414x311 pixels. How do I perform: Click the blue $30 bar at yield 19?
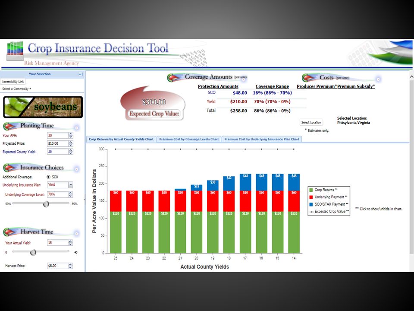coord(213,185)
